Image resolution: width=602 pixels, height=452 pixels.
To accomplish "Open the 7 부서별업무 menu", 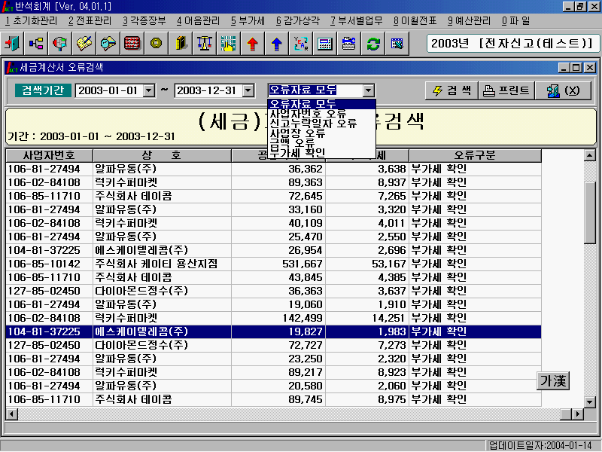I will 356,21.
